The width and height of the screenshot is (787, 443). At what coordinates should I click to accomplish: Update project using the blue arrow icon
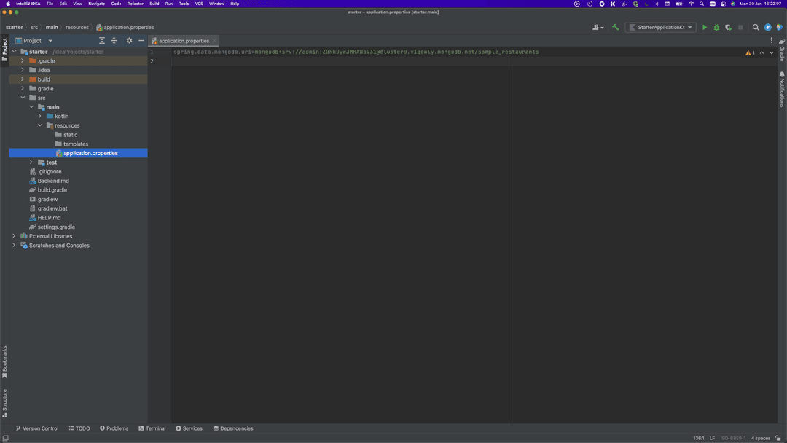767,27
